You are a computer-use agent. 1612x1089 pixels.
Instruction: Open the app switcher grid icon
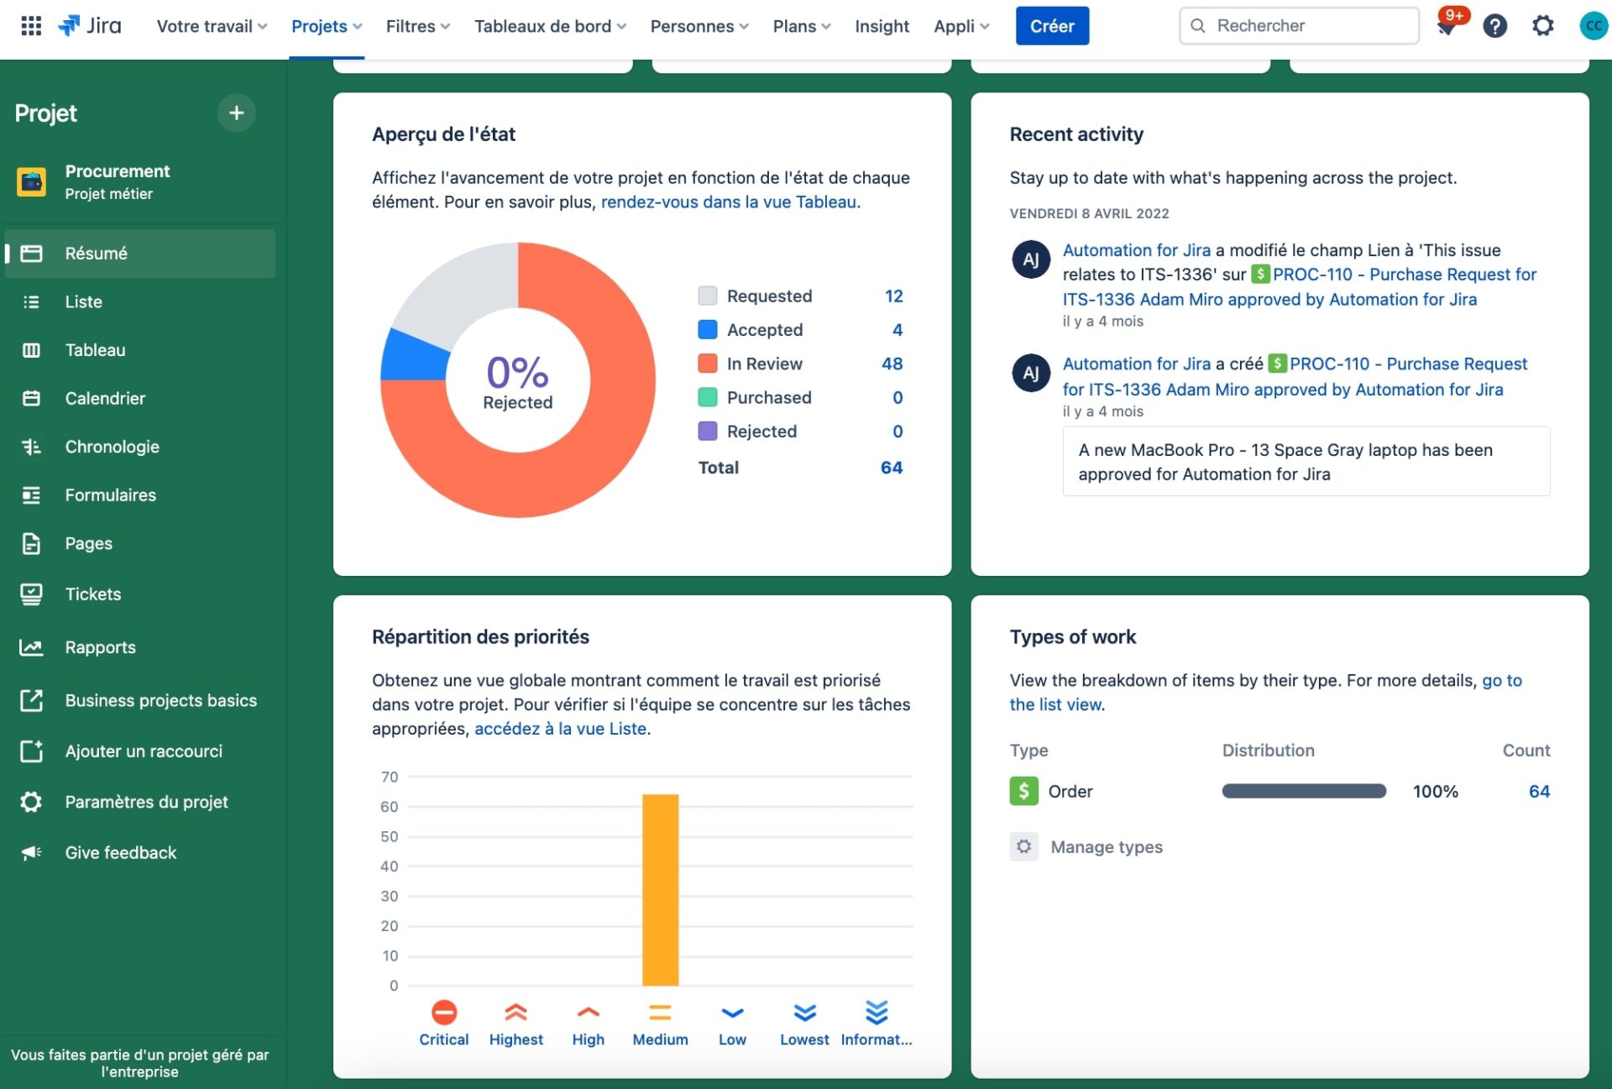[31, 26]
